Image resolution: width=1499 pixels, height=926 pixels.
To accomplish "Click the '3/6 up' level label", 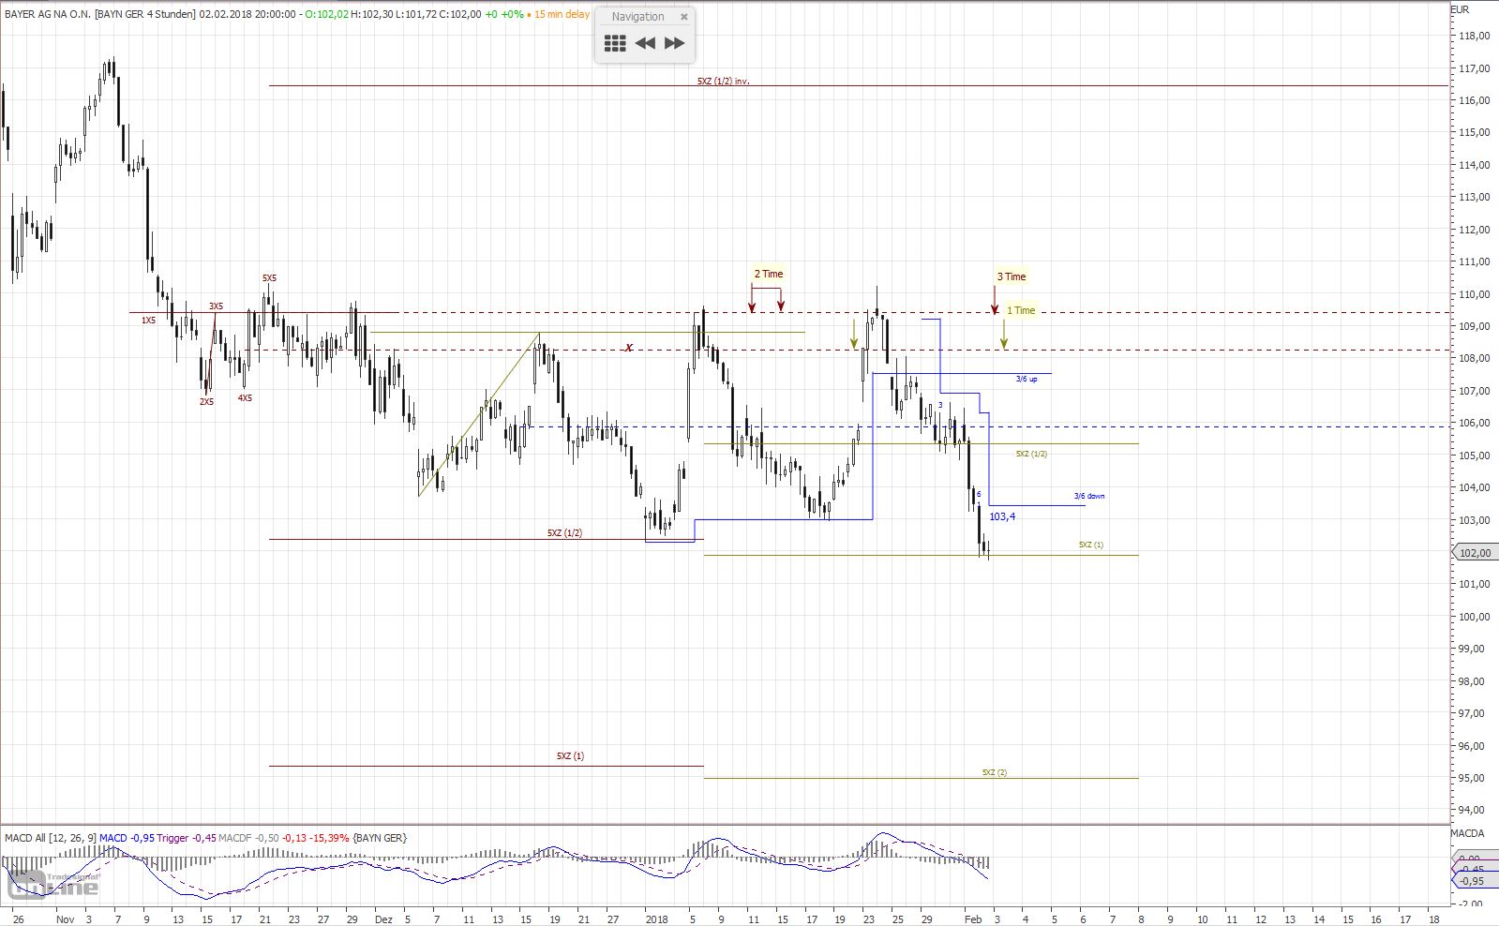I will [x=1027, y=379].
